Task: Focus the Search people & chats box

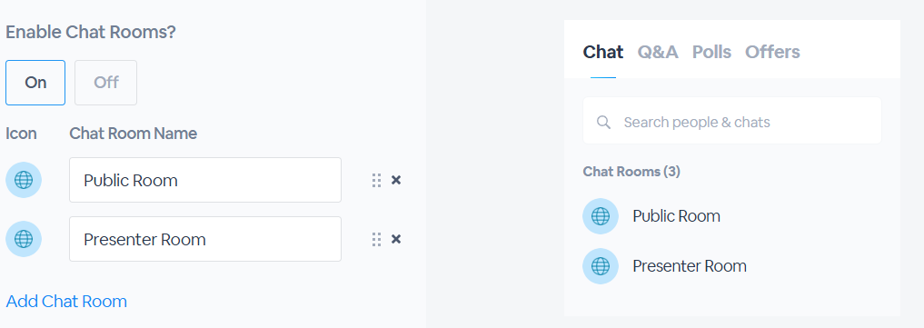Action: 732,121
